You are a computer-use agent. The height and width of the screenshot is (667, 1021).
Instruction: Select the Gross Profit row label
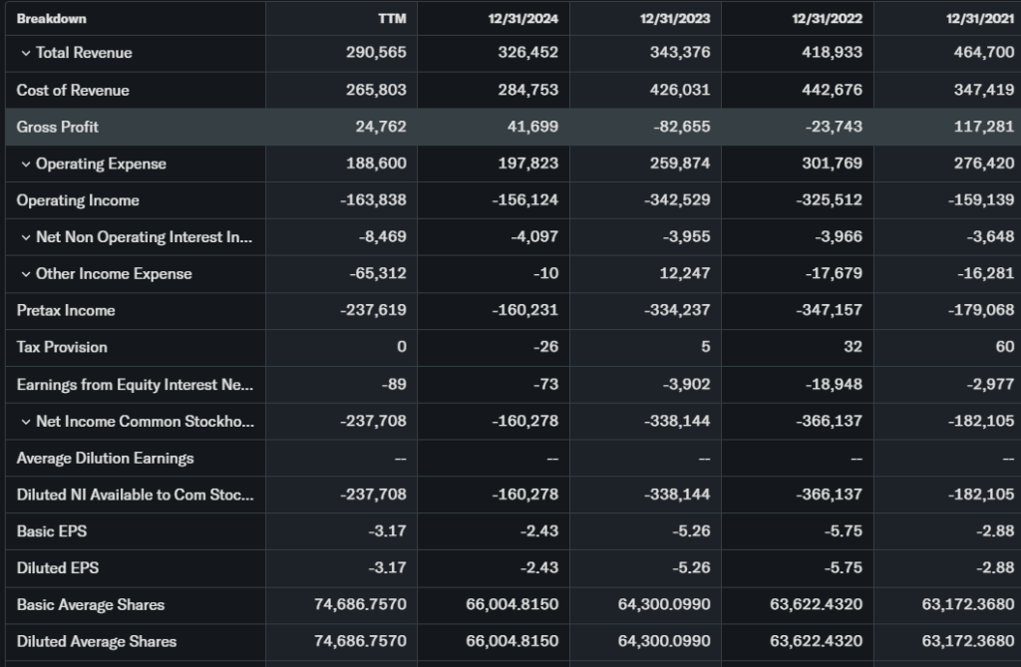(x=58, y=127)
